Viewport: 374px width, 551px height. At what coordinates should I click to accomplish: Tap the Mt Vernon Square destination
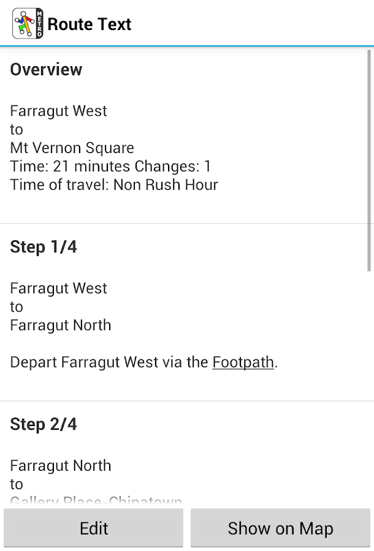(x=72, y=148)
